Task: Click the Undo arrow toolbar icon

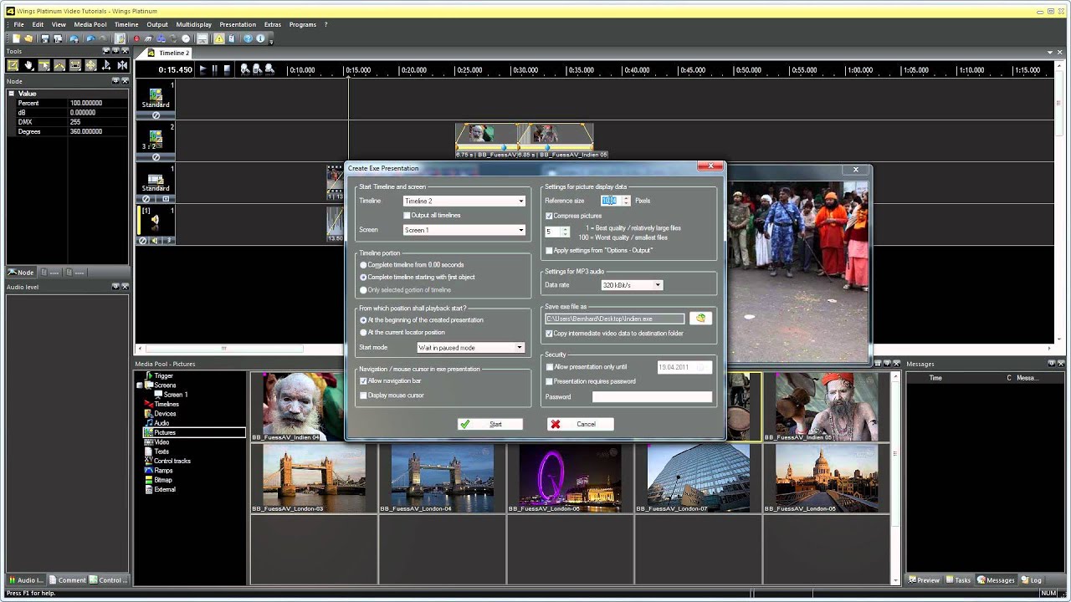Action: (90, 38)
